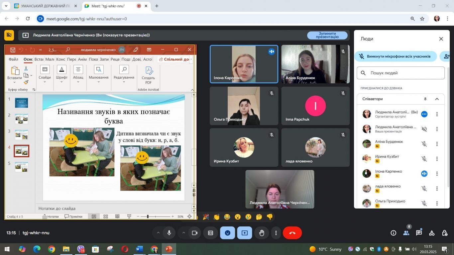Open meeting details info icon
The width and height of the screenshot is (454, 255).
(x=394, y=233)
